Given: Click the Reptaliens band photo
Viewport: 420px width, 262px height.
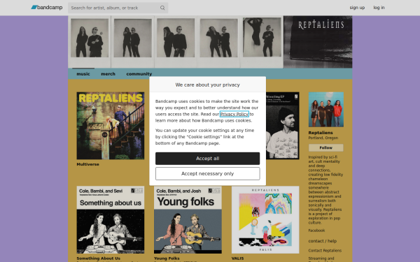Looking at the screenshot, I should tap(326, 110).
